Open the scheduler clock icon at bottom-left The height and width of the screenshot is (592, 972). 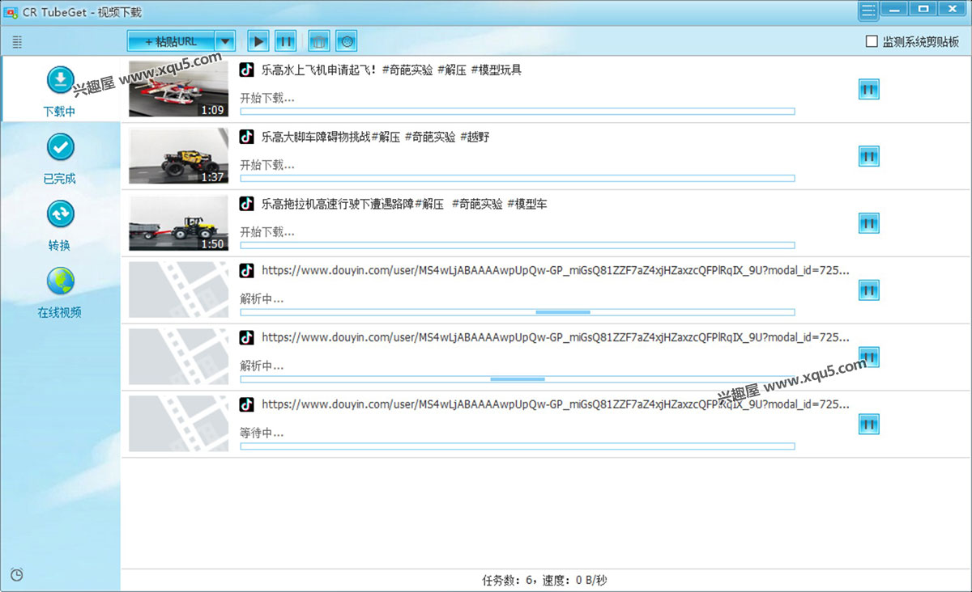click(16, 575)
